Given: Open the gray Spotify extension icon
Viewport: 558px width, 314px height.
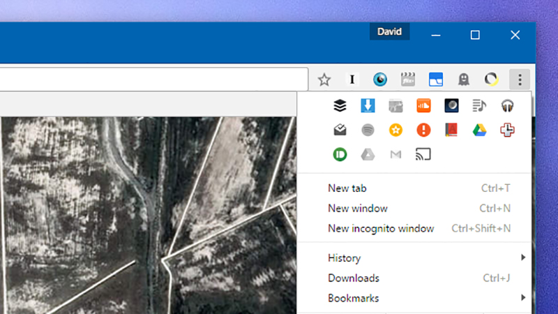Looking at the screenshot, I should (368, 130).
